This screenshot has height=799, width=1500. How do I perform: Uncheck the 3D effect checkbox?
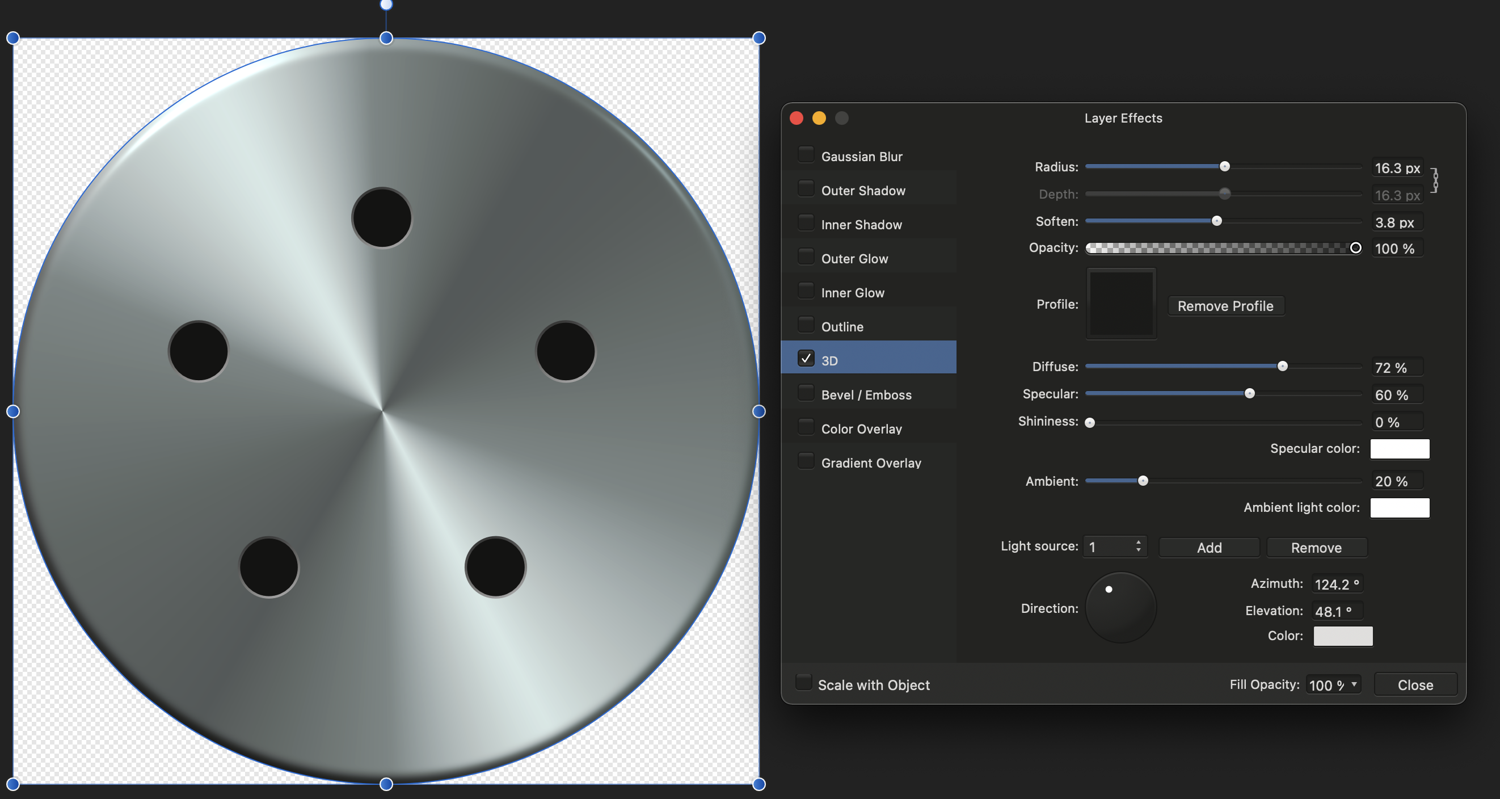coord(806,359)
